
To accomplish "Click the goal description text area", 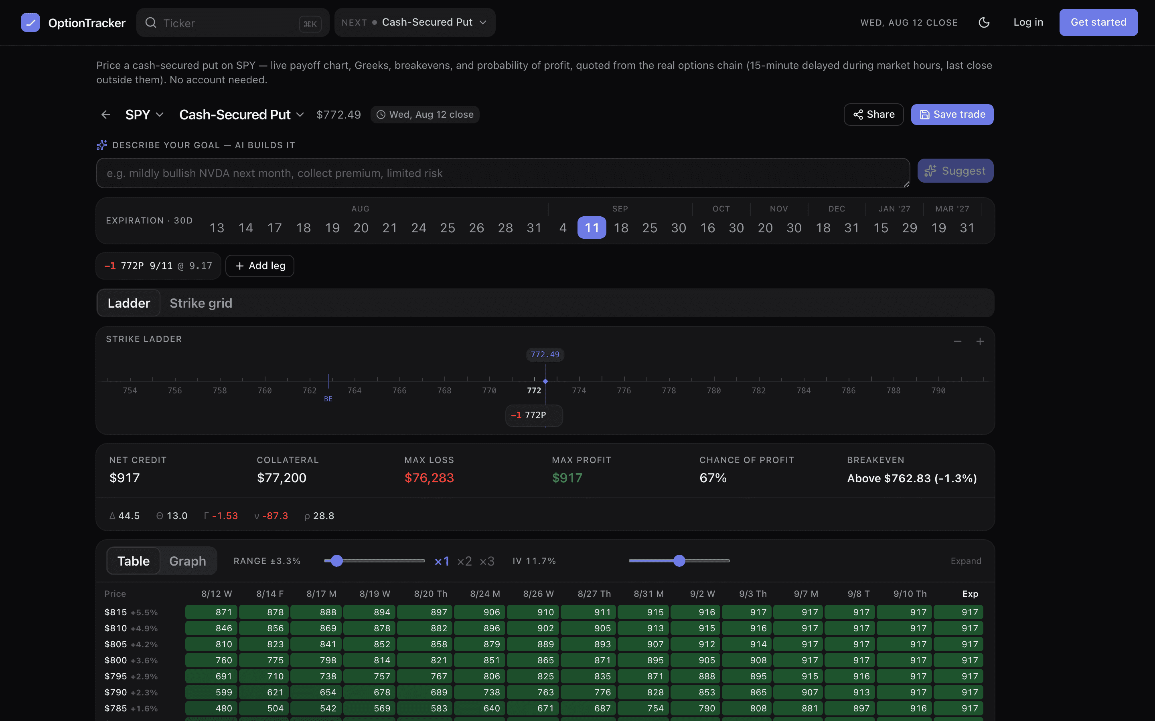I will point(503,173).
